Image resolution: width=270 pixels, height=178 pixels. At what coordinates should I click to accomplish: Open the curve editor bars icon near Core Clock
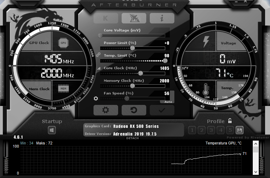click(x=99, y=68)
